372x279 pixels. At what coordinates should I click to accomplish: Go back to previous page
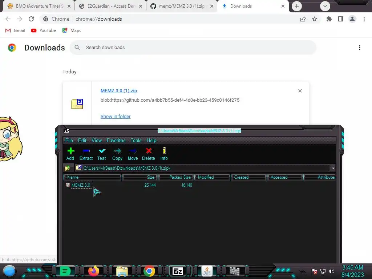point(8,19)
